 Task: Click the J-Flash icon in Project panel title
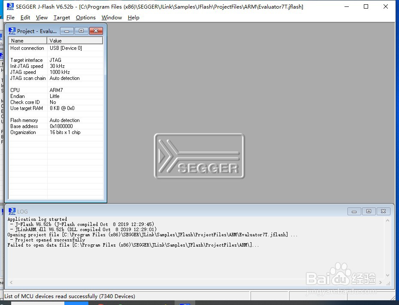12,31
